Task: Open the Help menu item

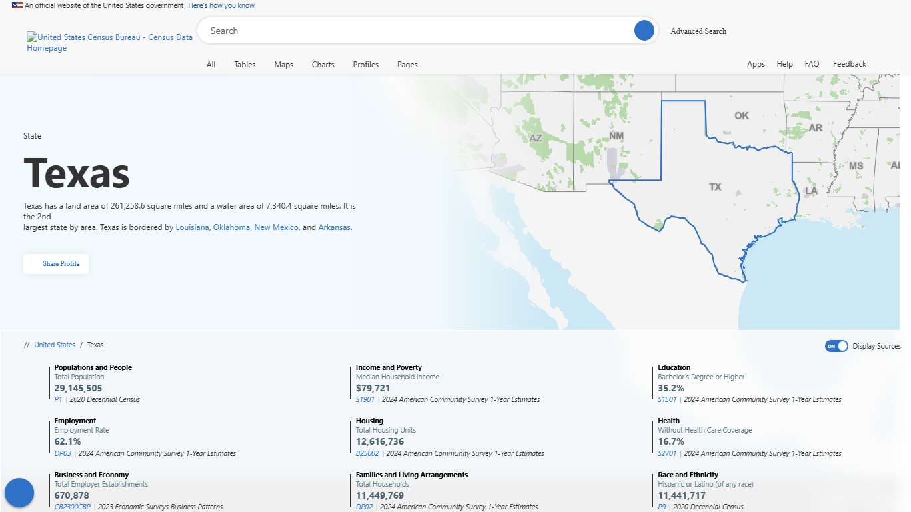Action: (784, 63)
